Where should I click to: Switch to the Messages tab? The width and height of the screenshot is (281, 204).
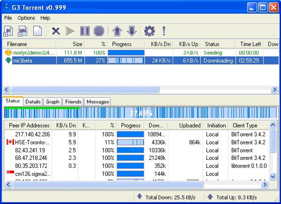[98, 102]
